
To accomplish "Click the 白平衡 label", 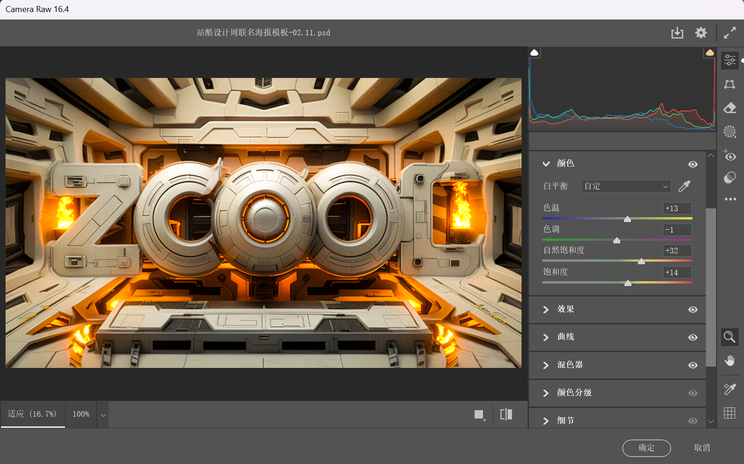I will point(555,186).
